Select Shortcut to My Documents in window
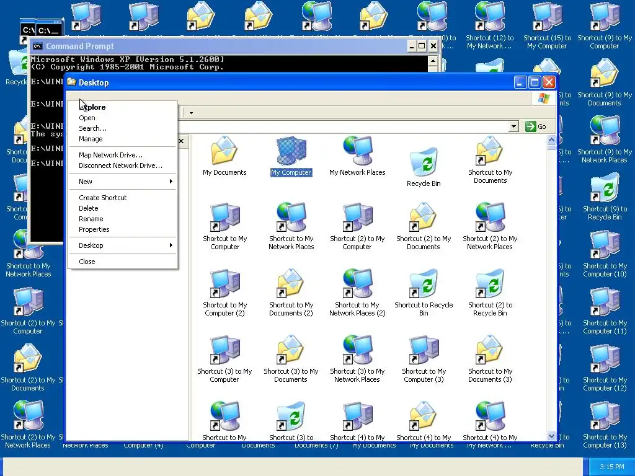Screen dimensions: 635x476 (x=490, y=160)
